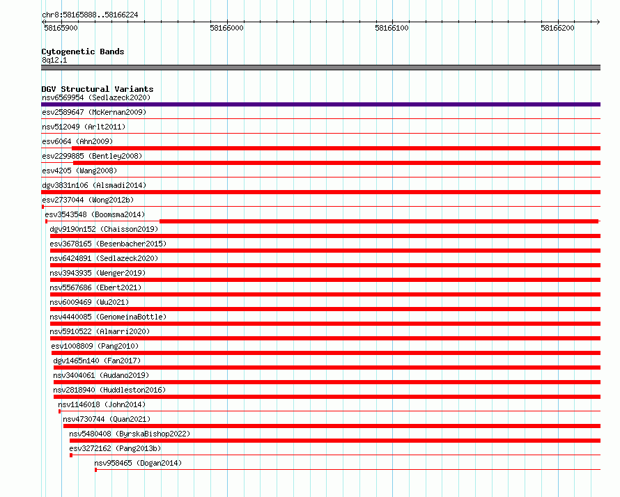Viewport: 620px width, 497px height.
Task: Select esv3543548 (Boomsma2014) label
Action: [95, 214]
